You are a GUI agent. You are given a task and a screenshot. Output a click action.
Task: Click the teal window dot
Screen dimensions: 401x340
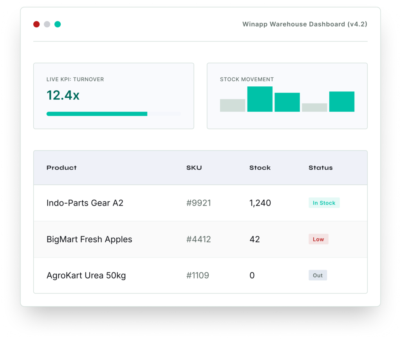[58, 24]
